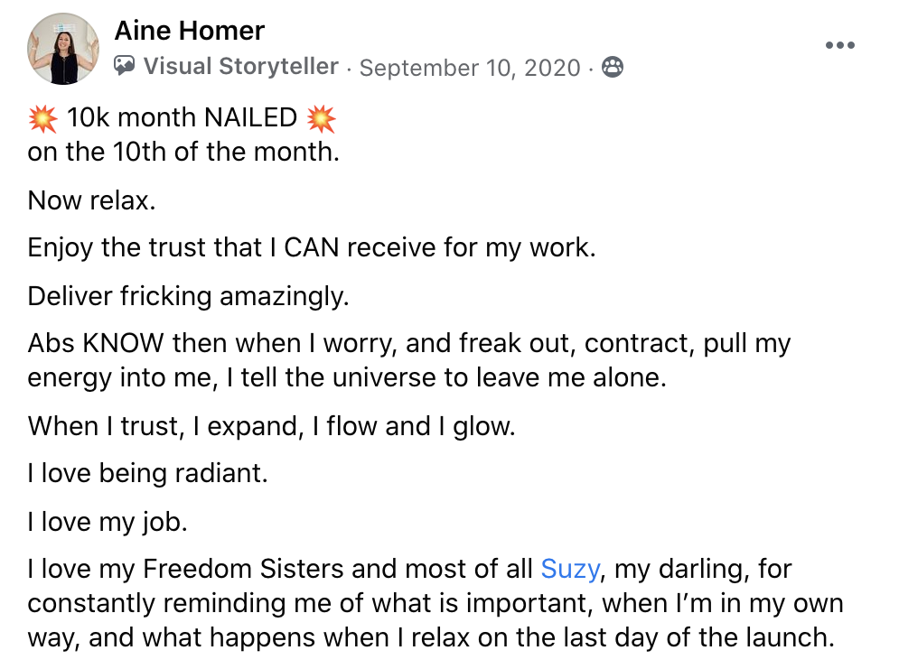Click the 'Enjoy the trust' sentence
Screen dimensions: 899x669
[x=312, y=248]
